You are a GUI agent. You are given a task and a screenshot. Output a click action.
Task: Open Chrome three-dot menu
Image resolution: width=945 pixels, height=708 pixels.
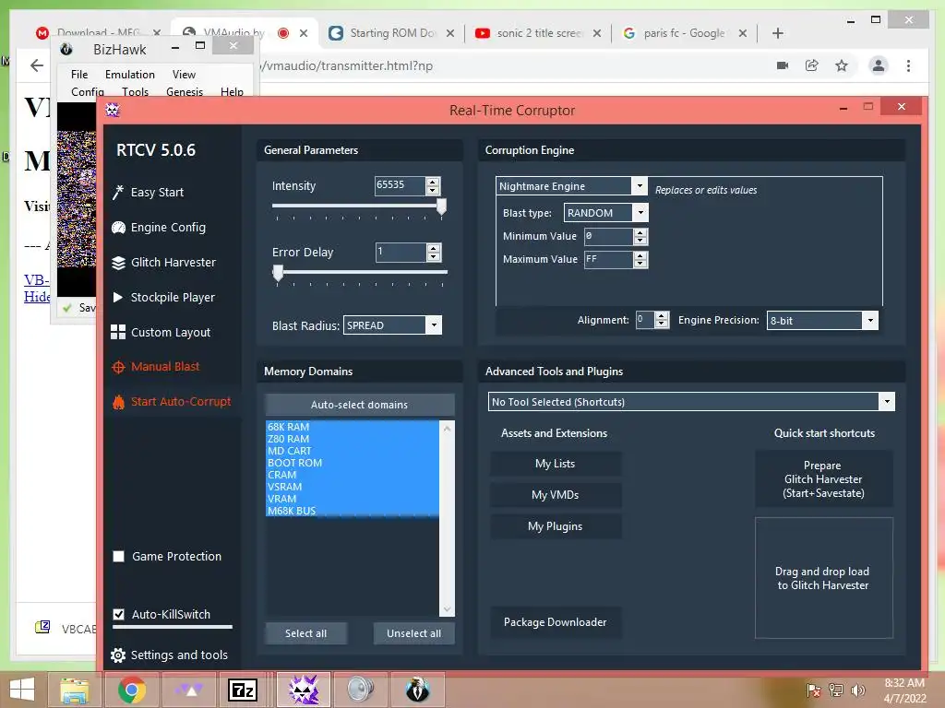coord(908,65)
